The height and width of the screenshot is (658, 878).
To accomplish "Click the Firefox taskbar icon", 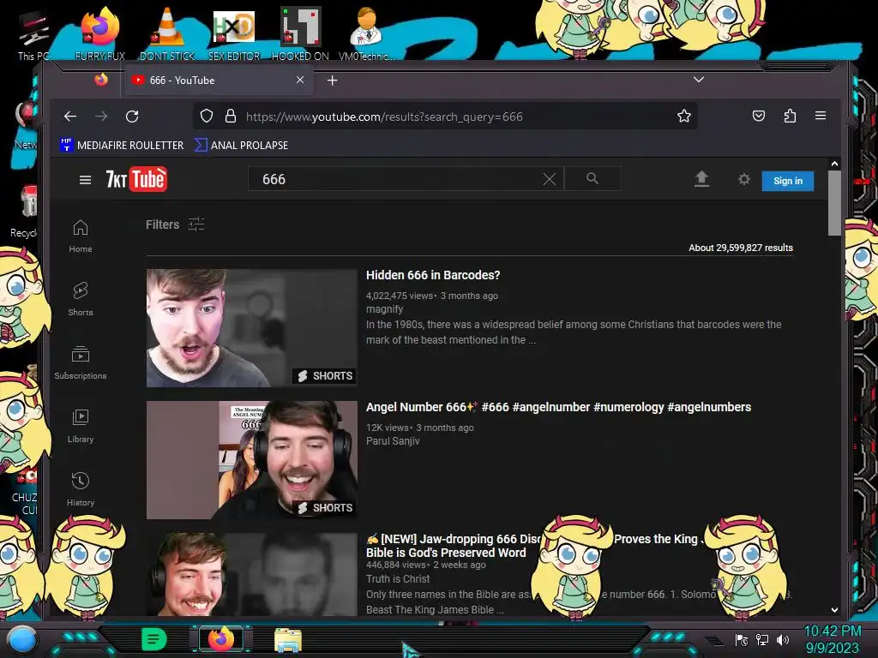I will click(221, 639).
